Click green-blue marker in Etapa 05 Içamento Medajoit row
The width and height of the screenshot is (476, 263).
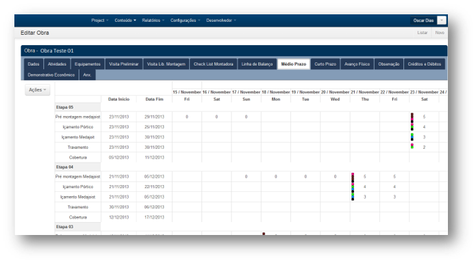point(412,137)
